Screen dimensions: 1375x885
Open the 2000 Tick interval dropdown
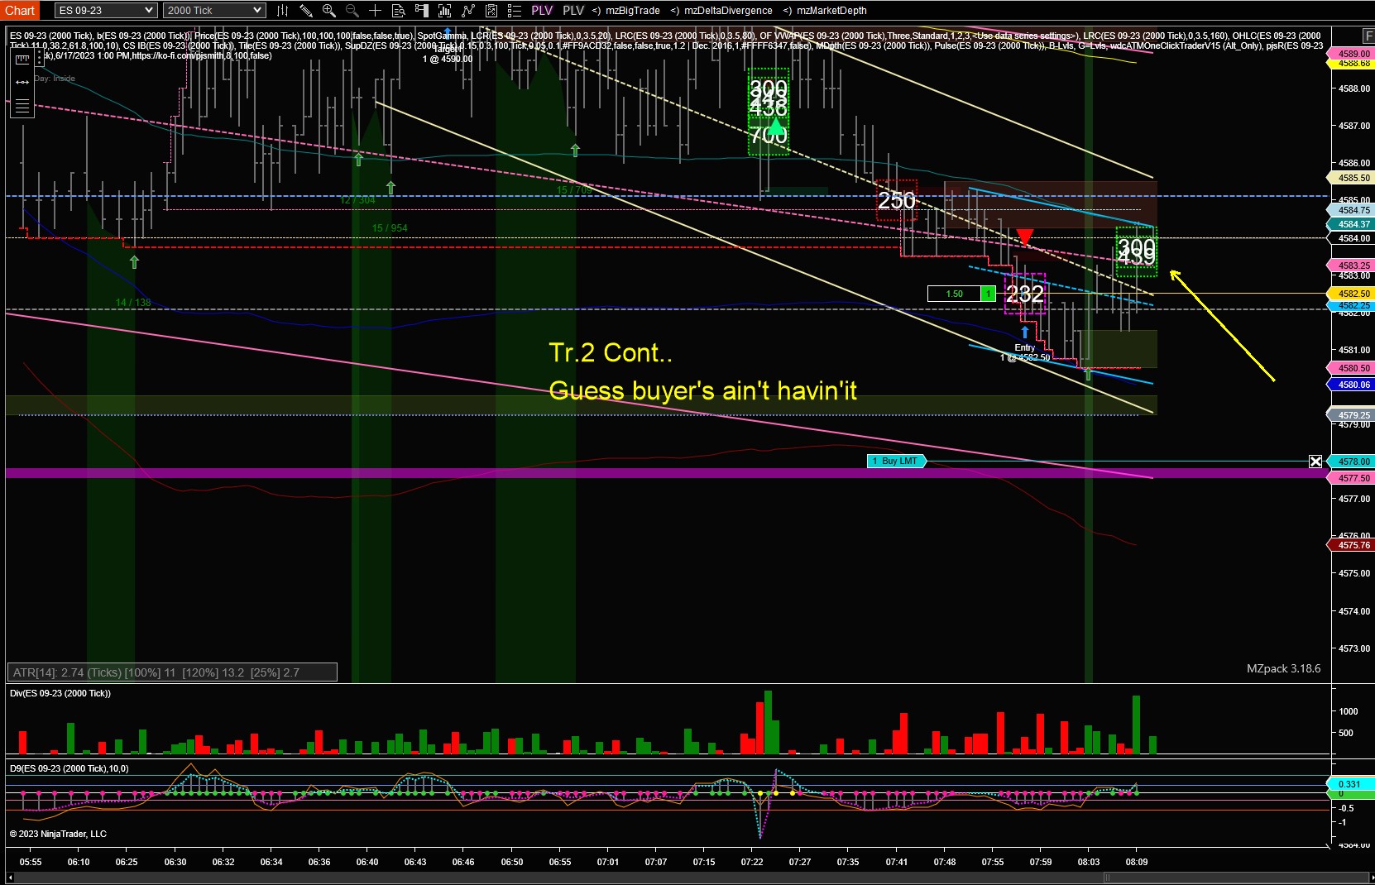pyautogui.click(x=214, y=11)
